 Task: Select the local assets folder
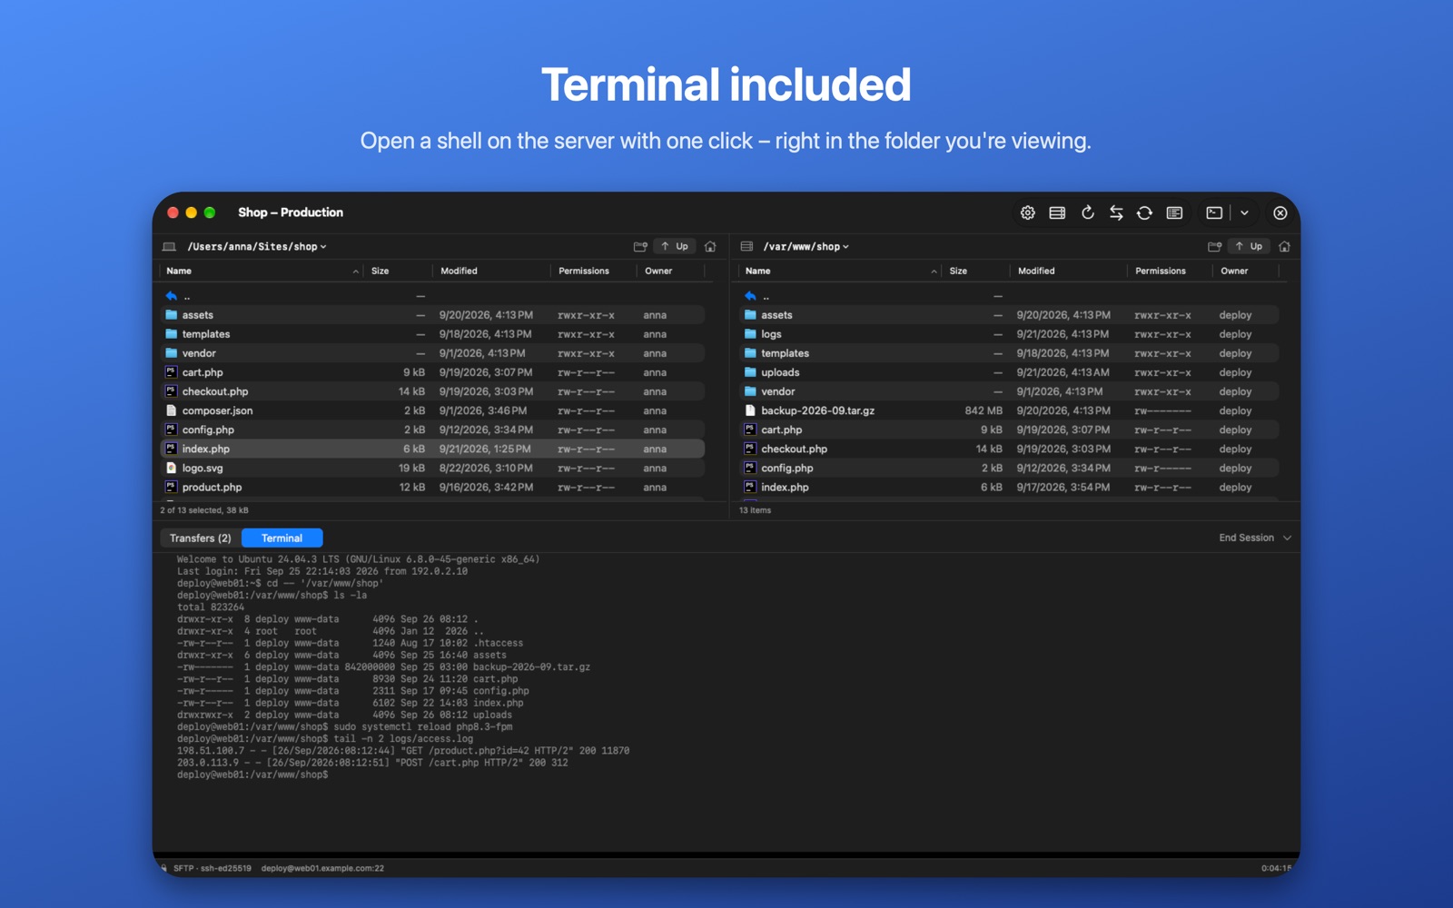pyautogui.click(x=432, y=315)
